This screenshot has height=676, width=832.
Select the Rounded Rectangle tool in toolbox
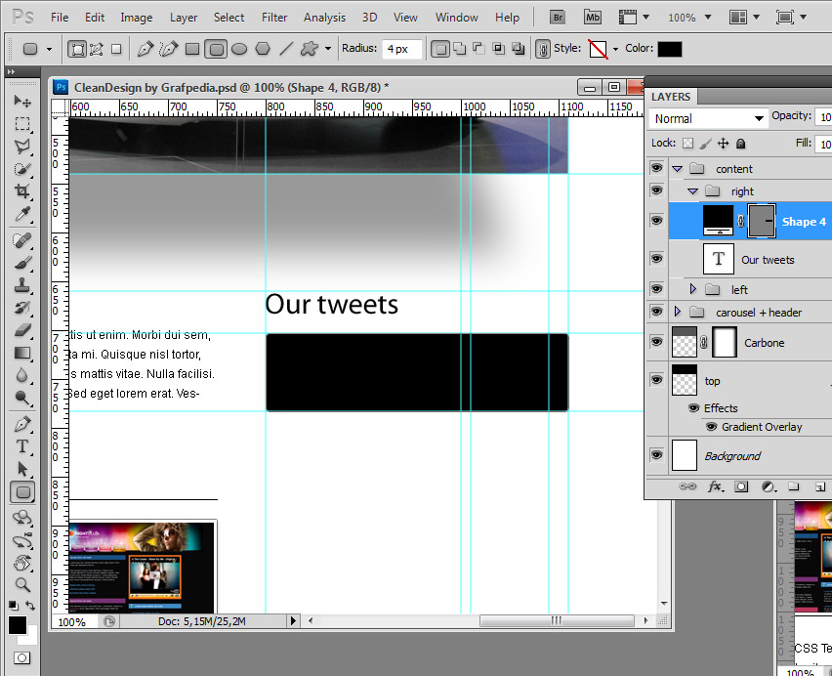pyautogui.click(x=22, y=492)
